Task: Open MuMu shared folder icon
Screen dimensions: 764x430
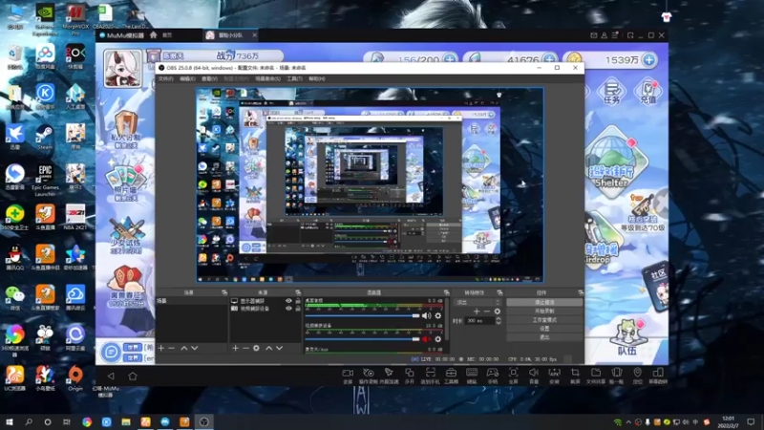Action: click(x=596, y=375)
